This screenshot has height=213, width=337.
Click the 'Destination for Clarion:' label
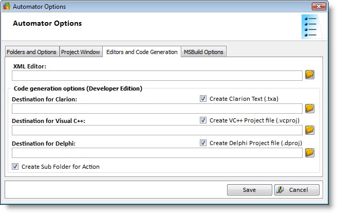[x=44, y=99]
